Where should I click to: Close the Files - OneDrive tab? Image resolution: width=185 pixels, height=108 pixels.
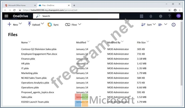pos(69,5)
